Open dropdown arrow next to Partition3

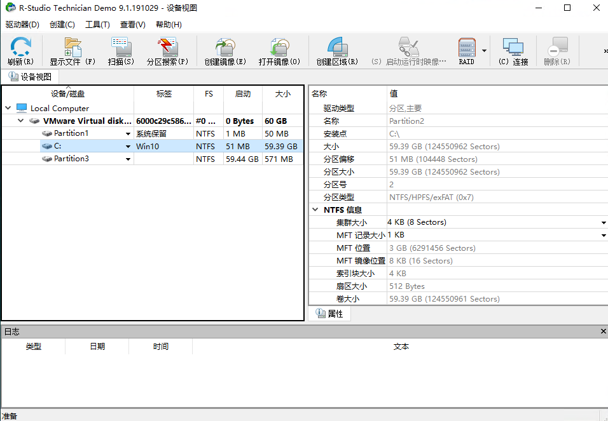[128, 159]
